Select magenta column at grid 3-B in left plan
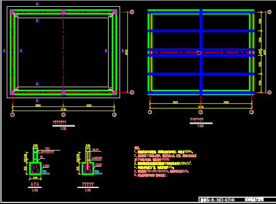This screenshot has height=204, width=276. pyautogui.click(x=114, y=12)
